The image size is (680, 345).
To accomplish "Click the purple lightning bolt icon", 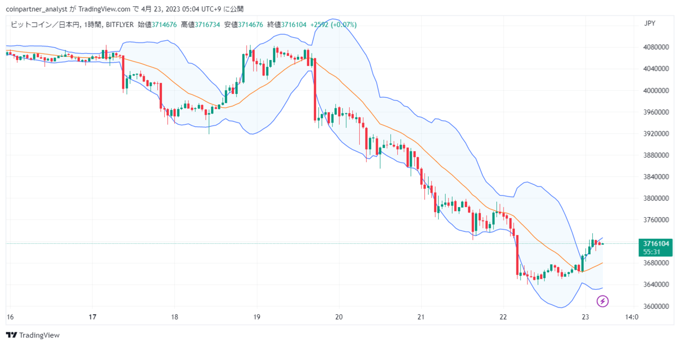I will 602,301.
